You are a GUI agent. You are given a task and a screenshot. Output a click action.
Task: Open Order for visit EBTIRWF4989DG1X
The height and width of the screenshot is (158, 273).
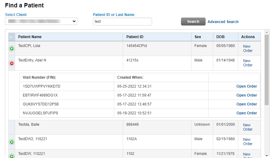(x=247, y=95)
